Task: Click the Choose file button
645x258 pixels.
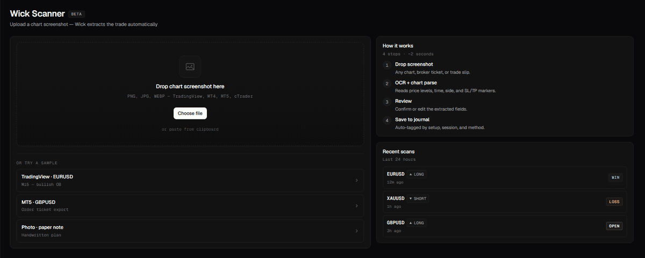Action: (x=190, y=113)
